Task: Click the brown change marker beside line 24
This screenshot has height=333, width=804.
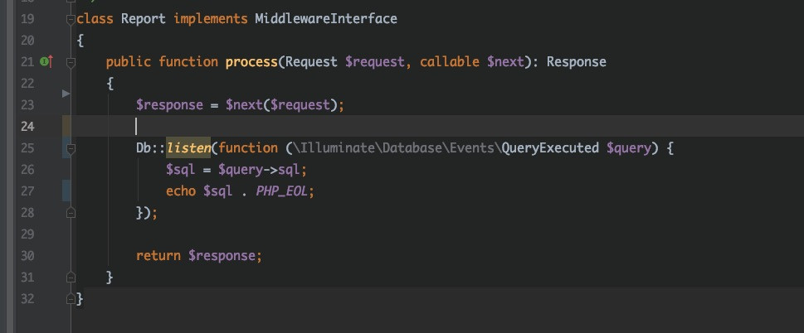Action: (x=66, y=126)
